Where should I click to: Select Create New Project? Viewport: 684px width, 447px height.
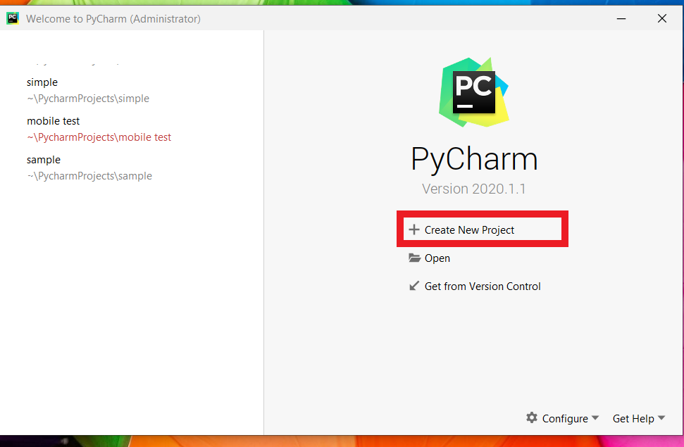(469, 230)
